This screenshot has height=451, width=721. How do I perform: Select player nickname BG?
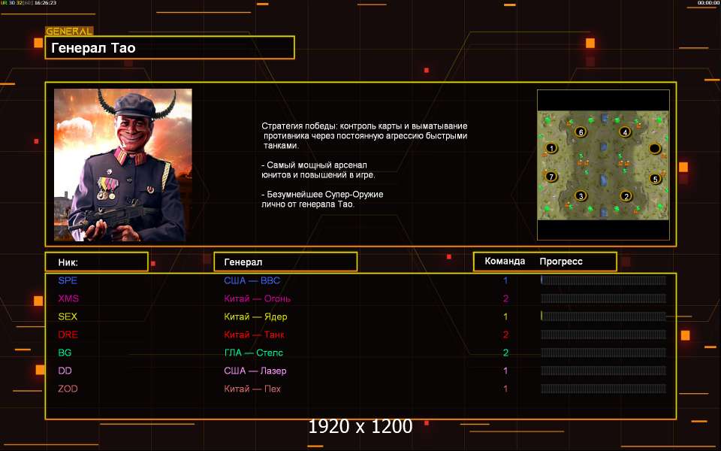[65, 353]
